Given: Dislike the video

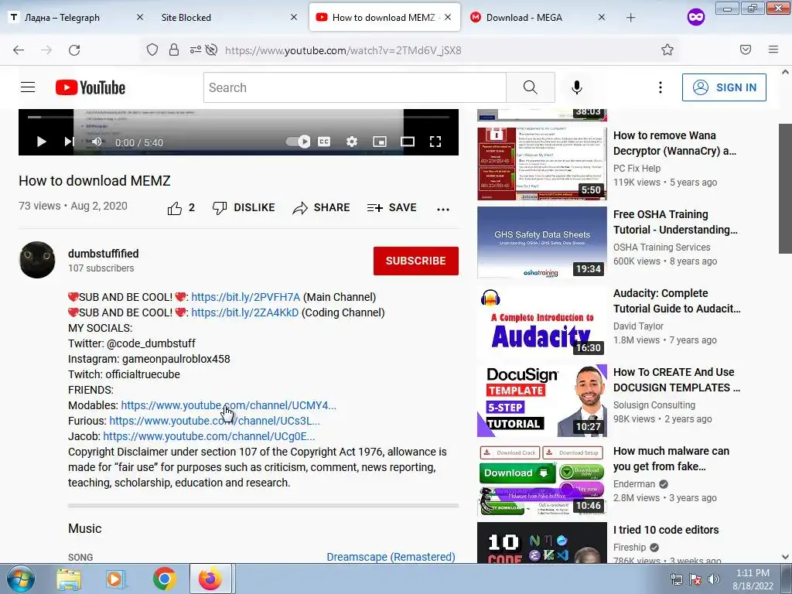Looking at the screenshot, I should point(244,207).
